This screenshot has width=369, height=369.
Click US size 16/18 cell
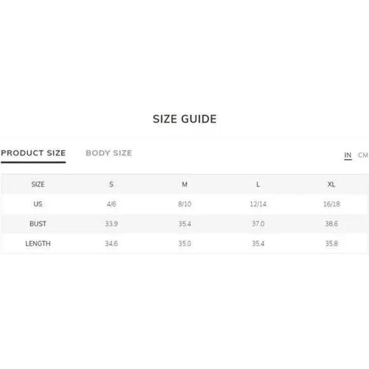tap(331, 204)
